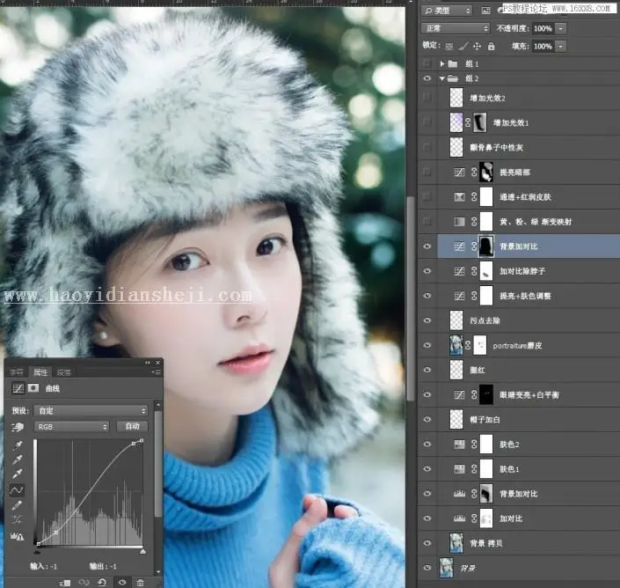Select the 背景 拷贝 layer
This screenshot has height=588, width=620.
click(529, 543)
